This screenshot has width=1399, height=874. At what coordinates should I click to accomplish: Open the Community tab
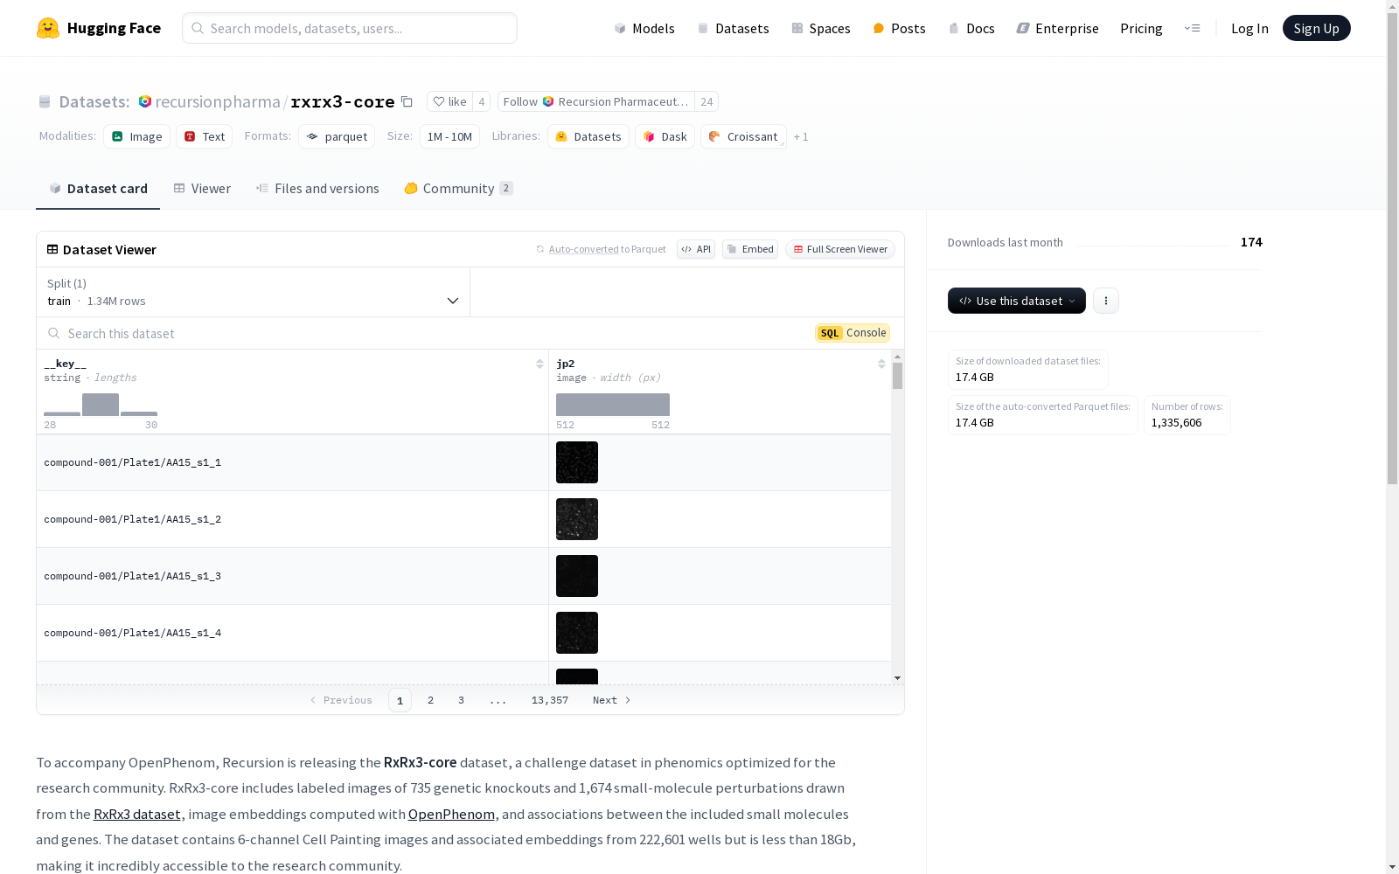(458, 189)
